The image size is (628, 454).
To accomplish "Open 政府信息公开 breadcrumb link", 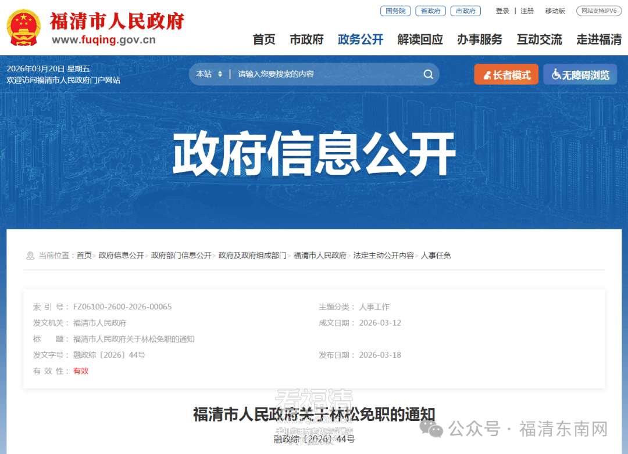I will [121, 255].
